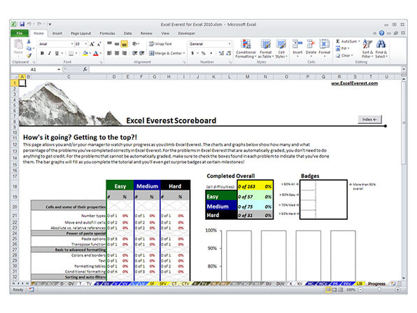Click the Index button on the scoreboard
Screen dimensions: 417x313
369,120
